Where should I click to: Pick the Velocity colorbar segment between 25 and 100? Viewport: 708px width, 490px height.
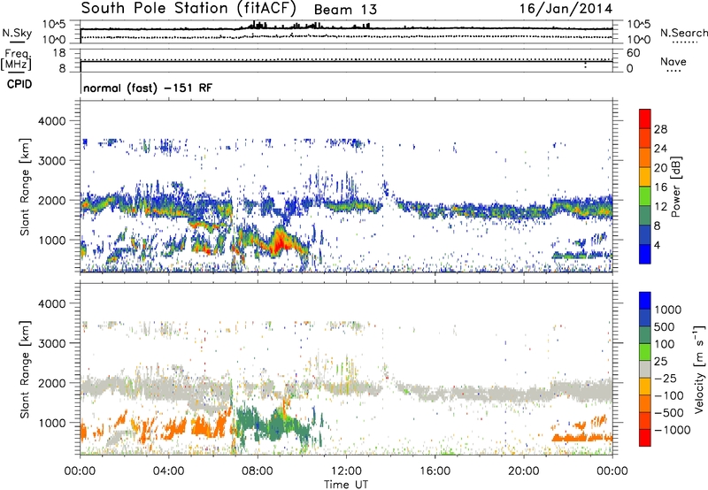pyautogui.click(x=645, y=352)
